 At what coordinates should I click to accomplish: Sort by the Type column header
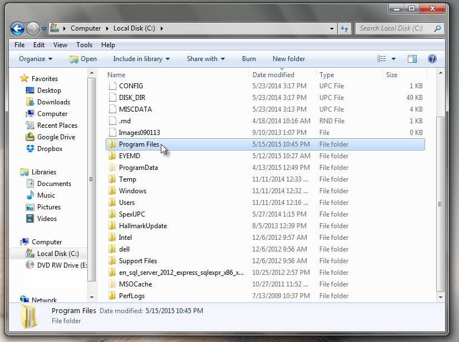[327, 75]
